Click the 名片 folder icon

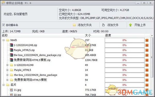8,85
